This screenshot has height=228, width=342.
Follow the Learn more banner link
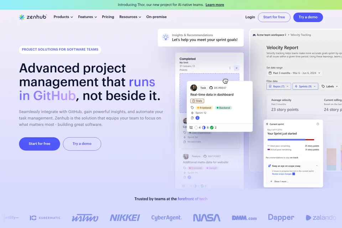point(214,5)
